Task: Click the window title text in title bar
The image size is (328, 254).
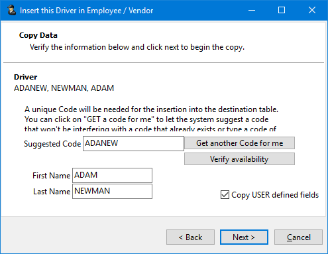Action: (x=86, y=11)
